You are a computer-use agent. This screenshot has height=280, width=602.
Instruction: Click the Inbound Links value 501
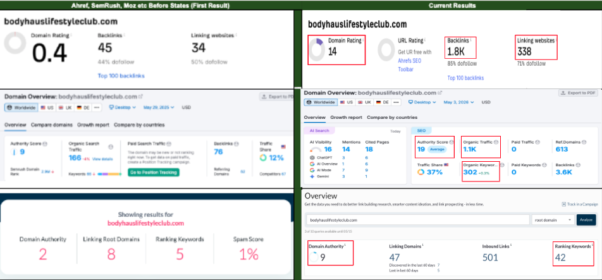tap(490, 257)
